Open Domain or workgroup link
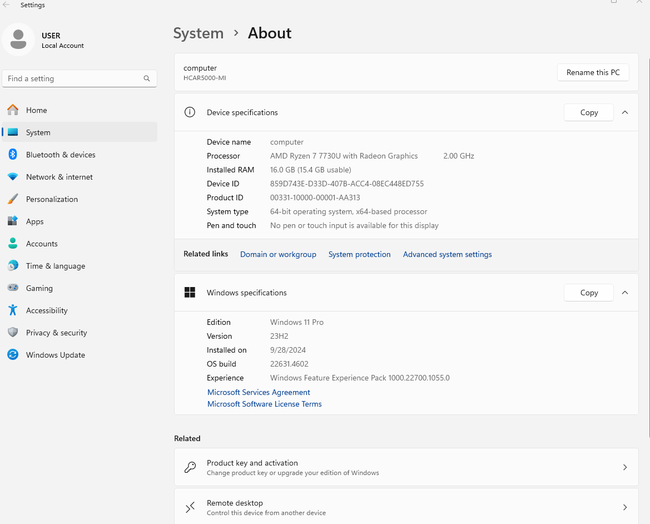650x524 pixels. coord(278,254)
